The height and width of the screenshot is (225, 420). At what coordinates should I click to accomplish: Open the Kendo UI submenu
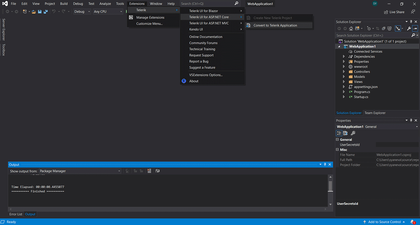[x=212, y=29]
